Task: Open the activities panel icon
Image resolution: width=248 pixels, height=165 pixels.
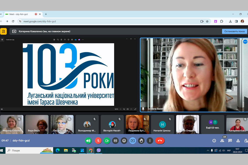Action: coord(238,141)
